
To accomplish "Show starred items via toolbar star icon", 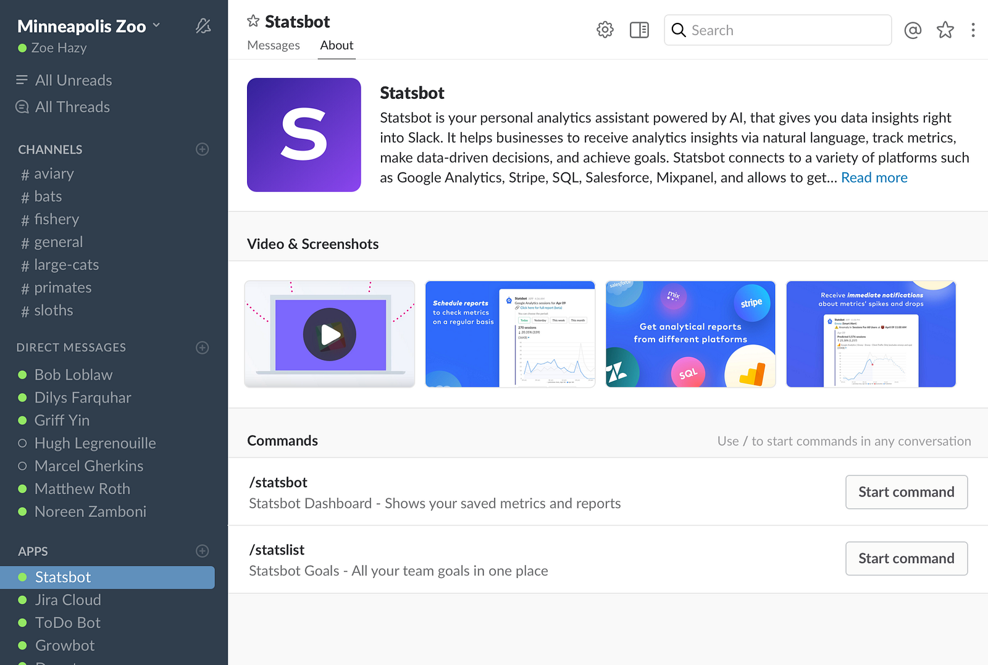I will point(945,30).
